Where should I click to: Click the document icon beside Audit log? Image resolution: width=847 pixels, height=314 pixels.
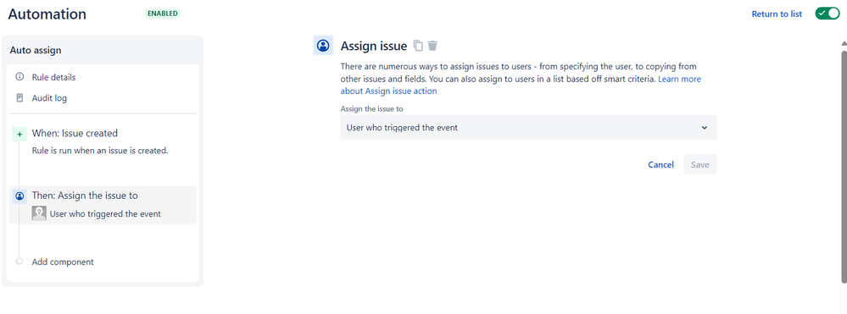[x=20, y=98]
